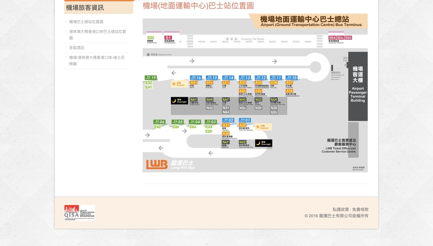
Task: Click the Platform 11 sign on the map
Action: pos(276,78)
